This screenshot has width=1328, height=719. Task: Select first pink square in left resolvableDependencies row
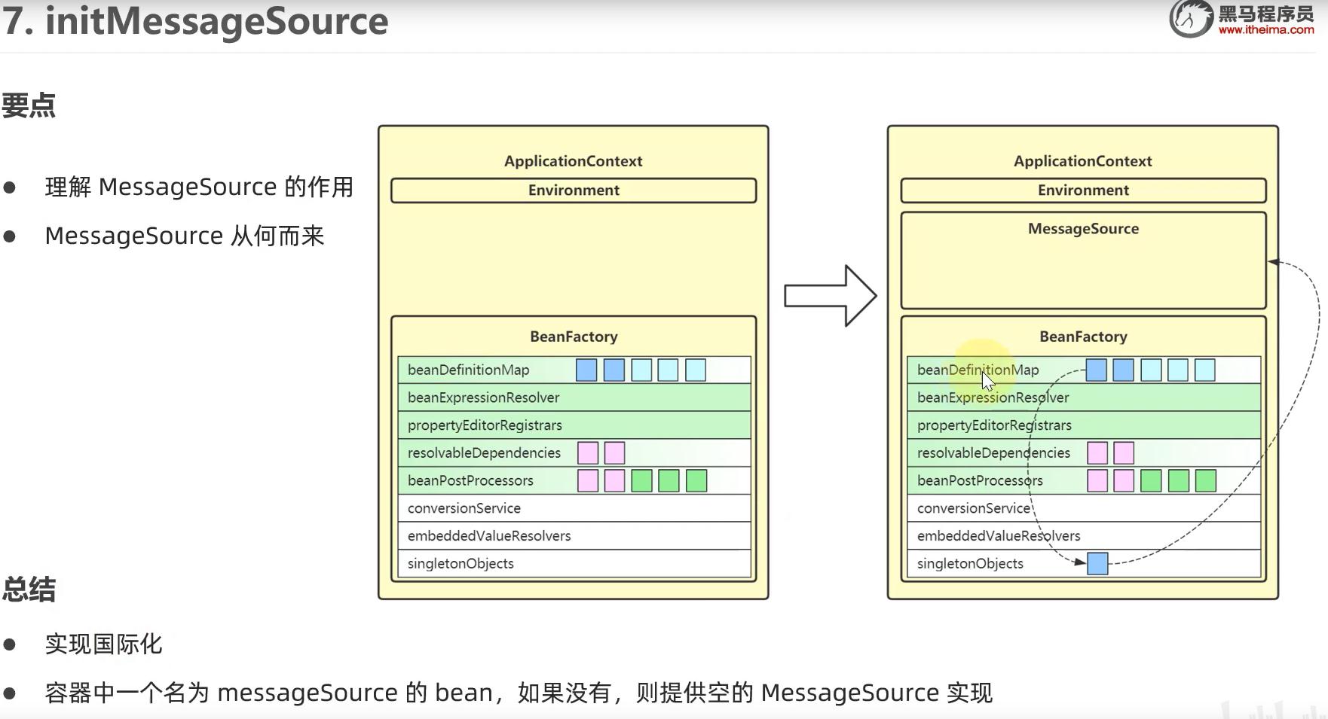[588, 453]
